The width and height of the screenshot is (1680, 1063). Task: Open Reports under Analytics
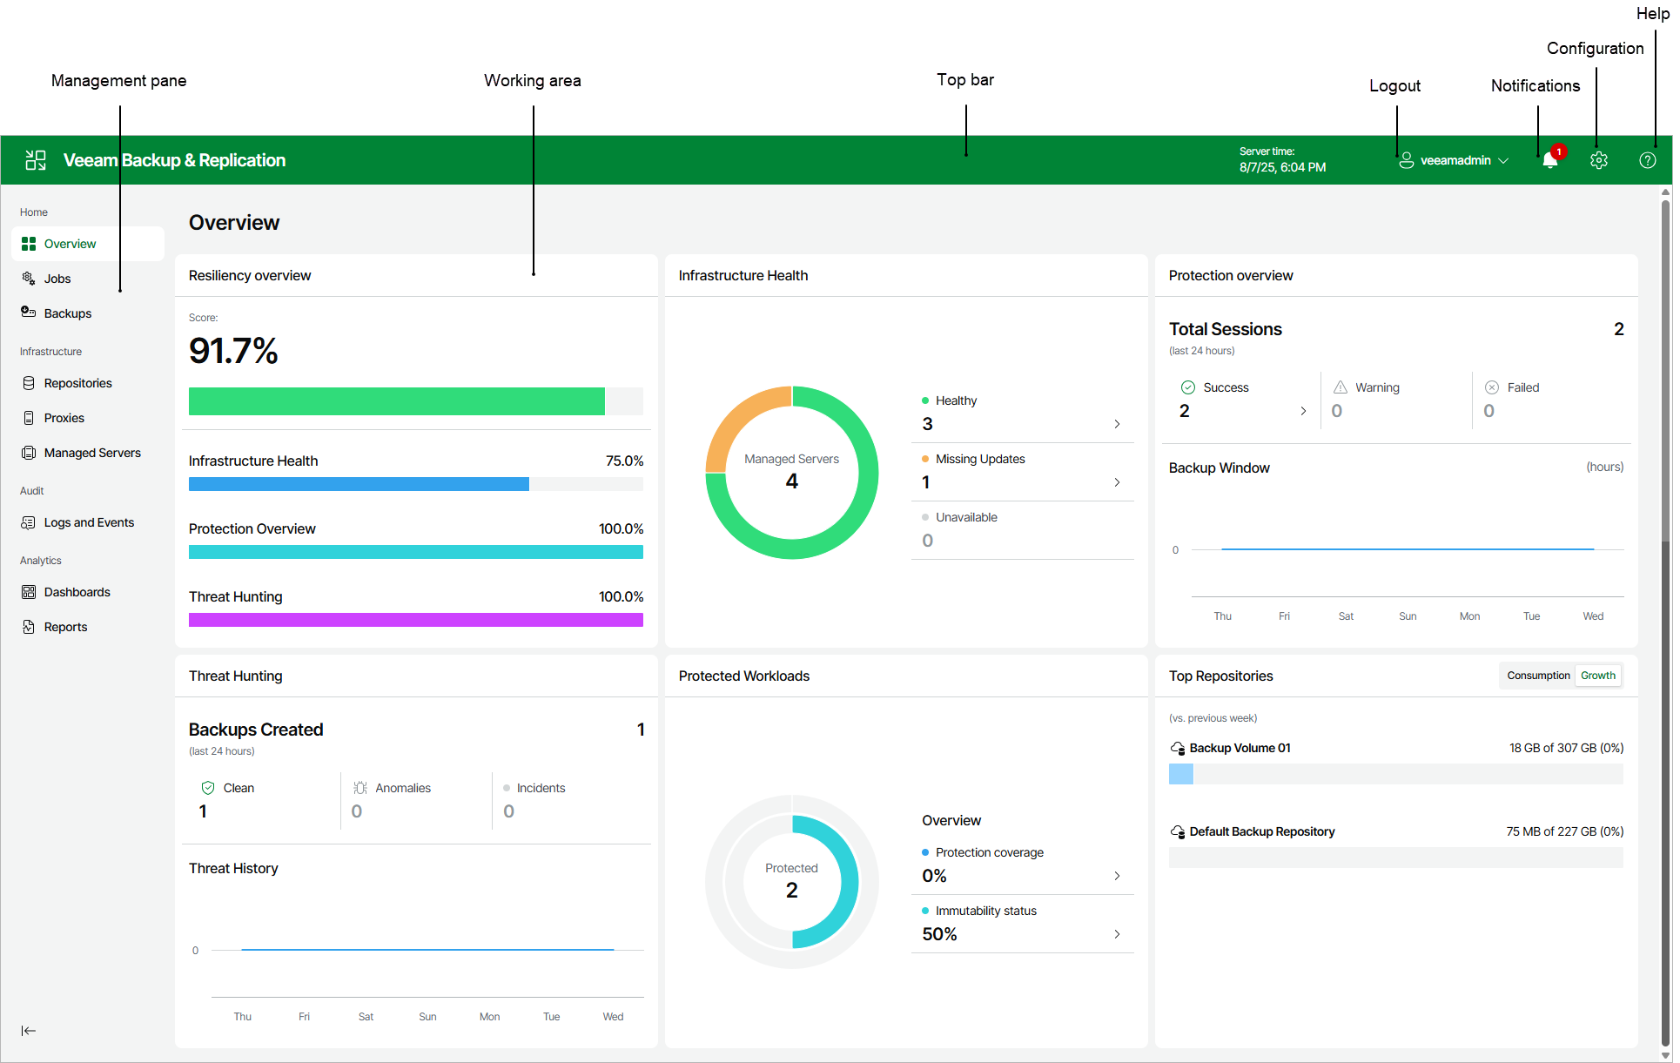pos(64,627)
